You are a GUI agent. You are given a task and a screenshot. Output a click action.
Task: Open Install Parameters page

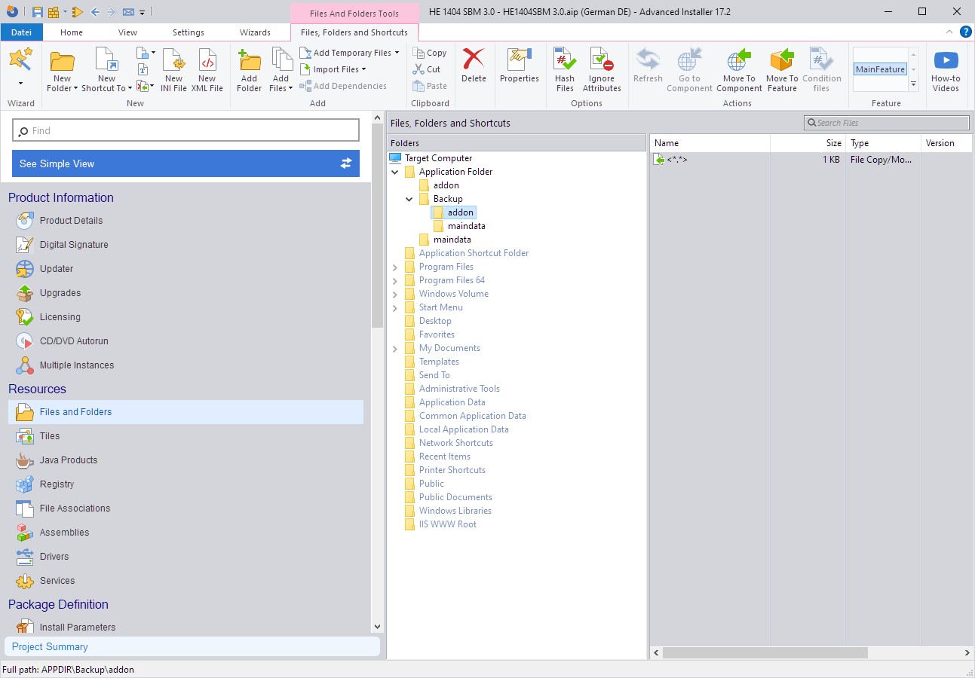click(78, 627)
